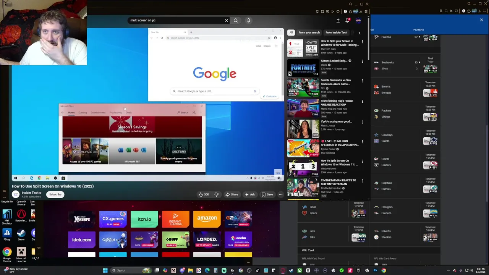This screenshot has height=275, width=489.
Task: Close the blue NFL scores panel
Action: tap(481, 20)
